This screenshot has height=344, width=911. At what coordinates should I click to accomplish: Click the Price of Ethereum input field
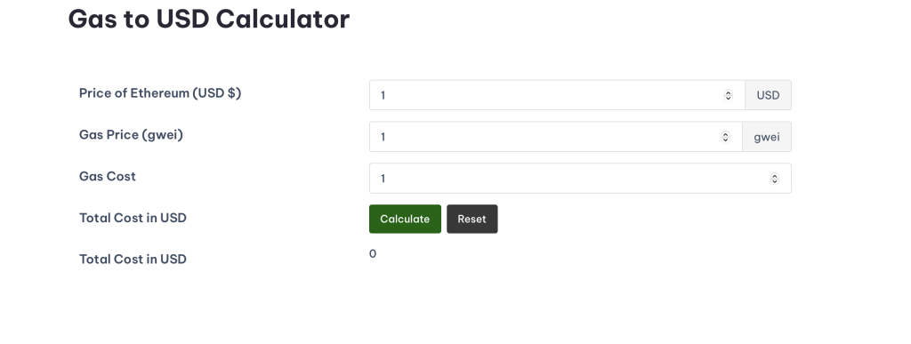point(557,95)
